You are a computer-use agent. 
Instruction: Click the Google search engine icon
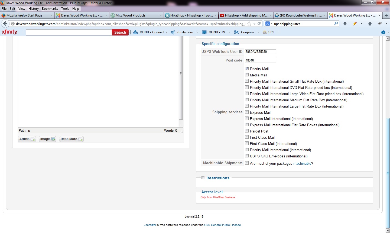click(x=267, y=24)
